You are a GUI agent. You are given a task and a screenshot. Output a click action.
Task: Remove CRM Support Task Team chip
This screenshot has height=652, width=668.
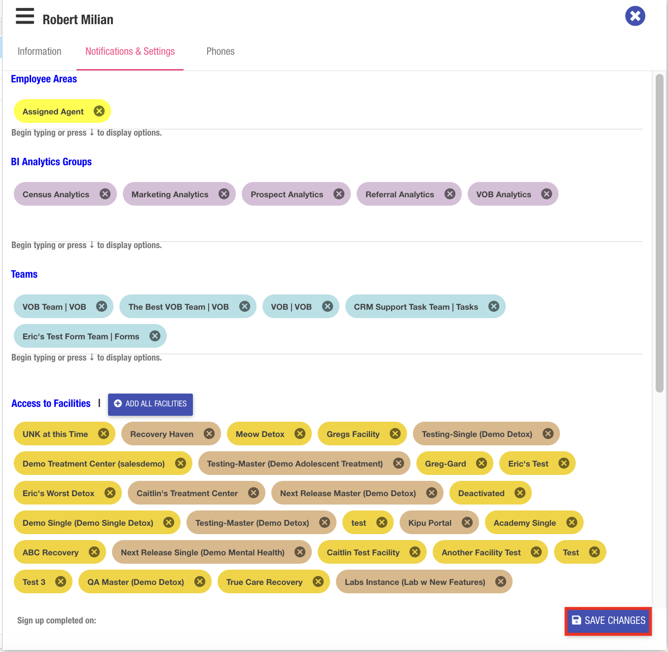click(x=493, y=306)
